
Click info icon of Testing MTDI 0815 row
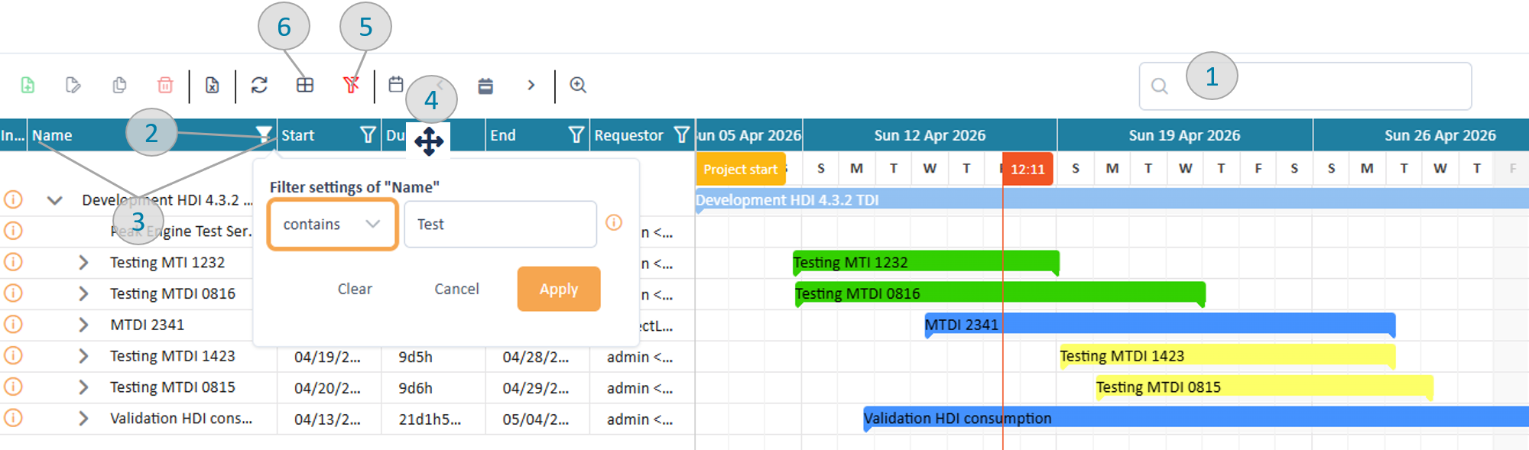click(x=13, y=387)
